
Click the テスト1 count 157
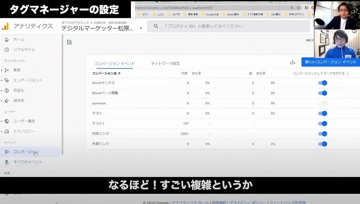tap(186, 124)
